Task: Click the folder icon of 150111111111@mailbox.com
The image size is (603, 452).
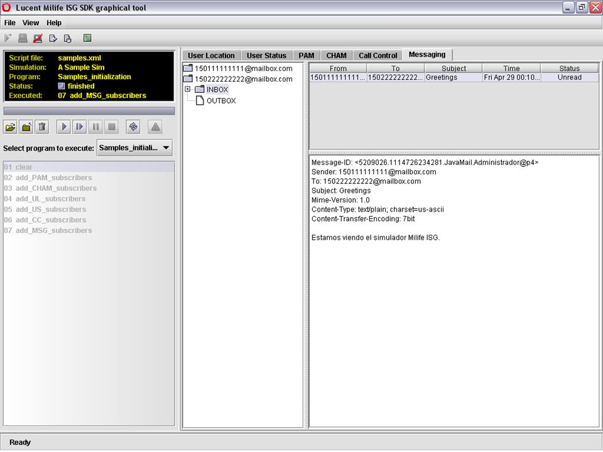Action: pyautogui.click(x=188, y=68)
